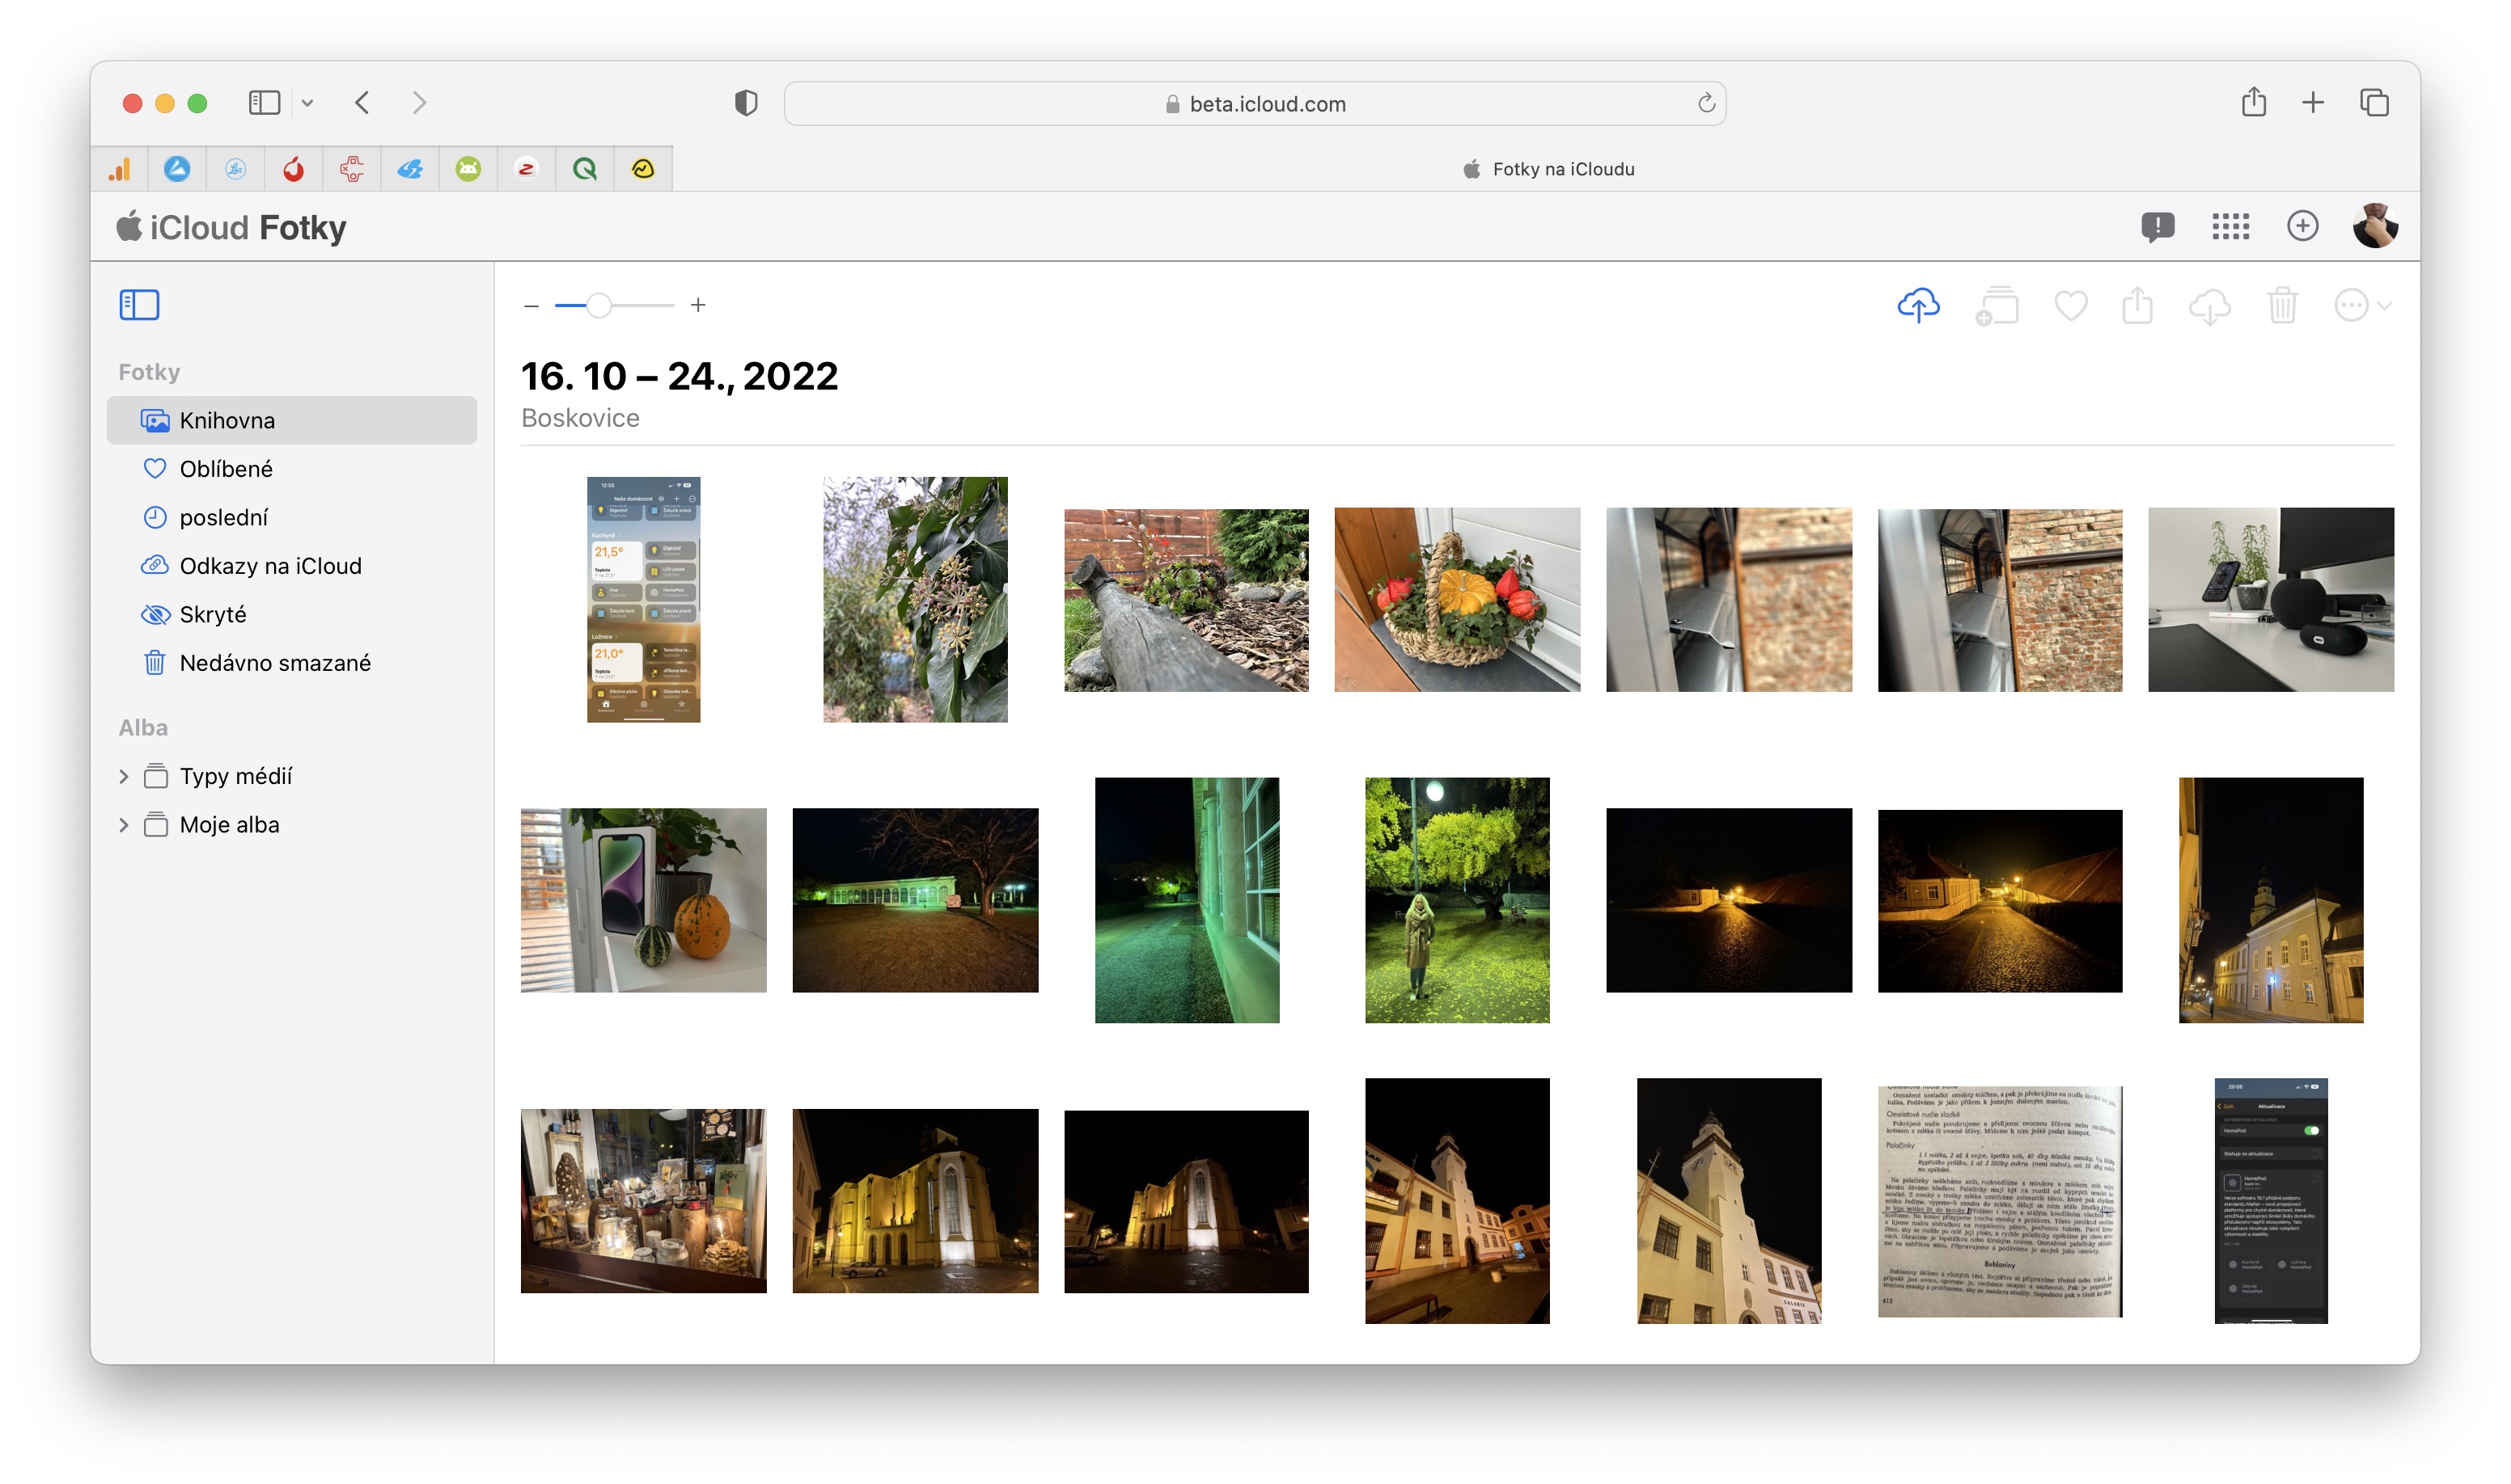Click the circled plus create icon
Screen dimensions: 2511x1484
click(2301, 226)
